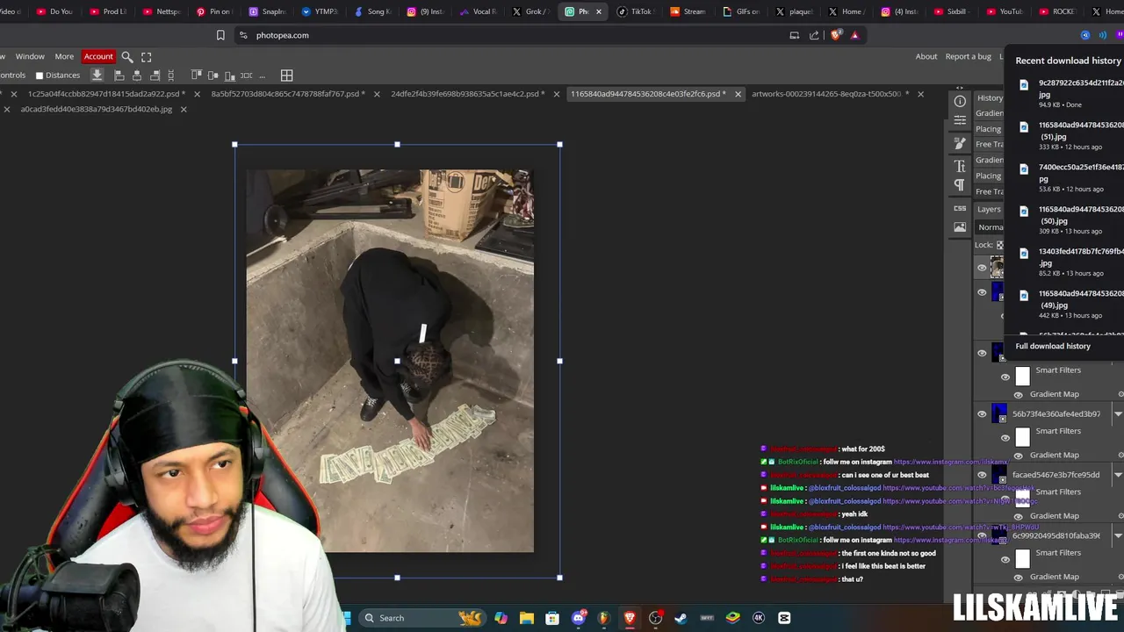Click distribute vertical spacing icon
The image size is (1124, 632).
(171, 75)
